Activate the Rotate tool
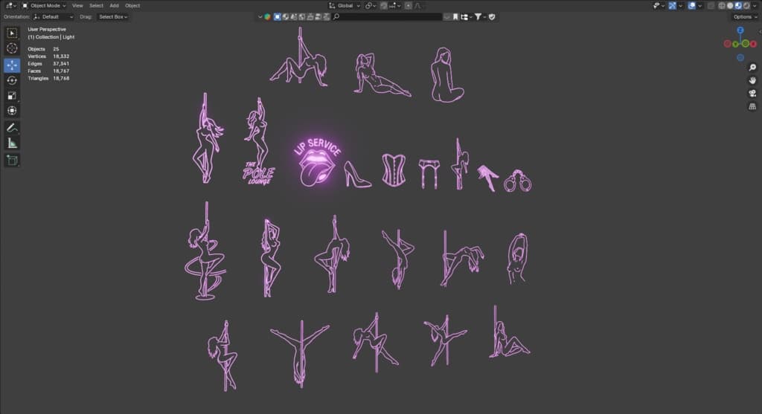Image resolution: width=762 pixels, height=414 pixels. point(12,80)
